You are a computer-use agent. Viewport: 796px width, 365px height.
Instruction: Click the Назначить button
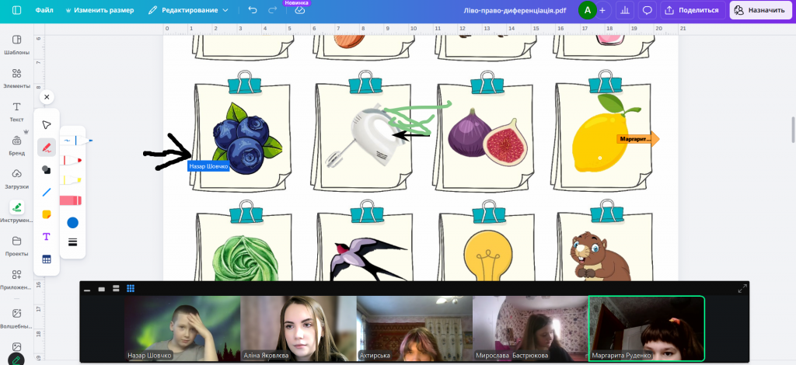pos(760,11)
